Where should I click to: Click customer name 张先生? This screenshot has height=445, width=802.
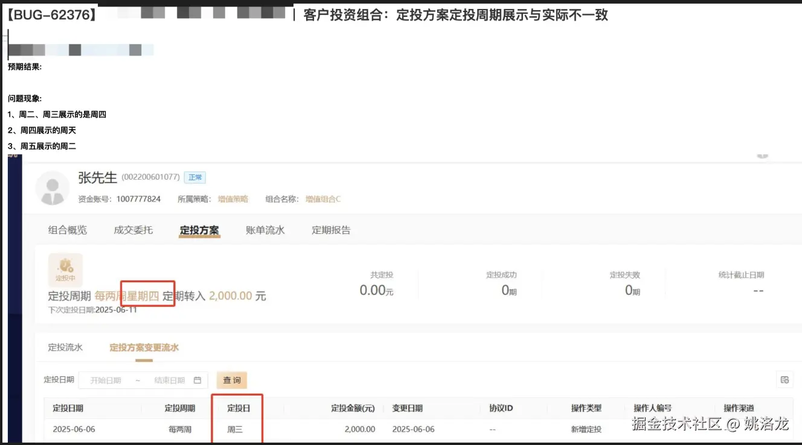click(x=97, y=177)
